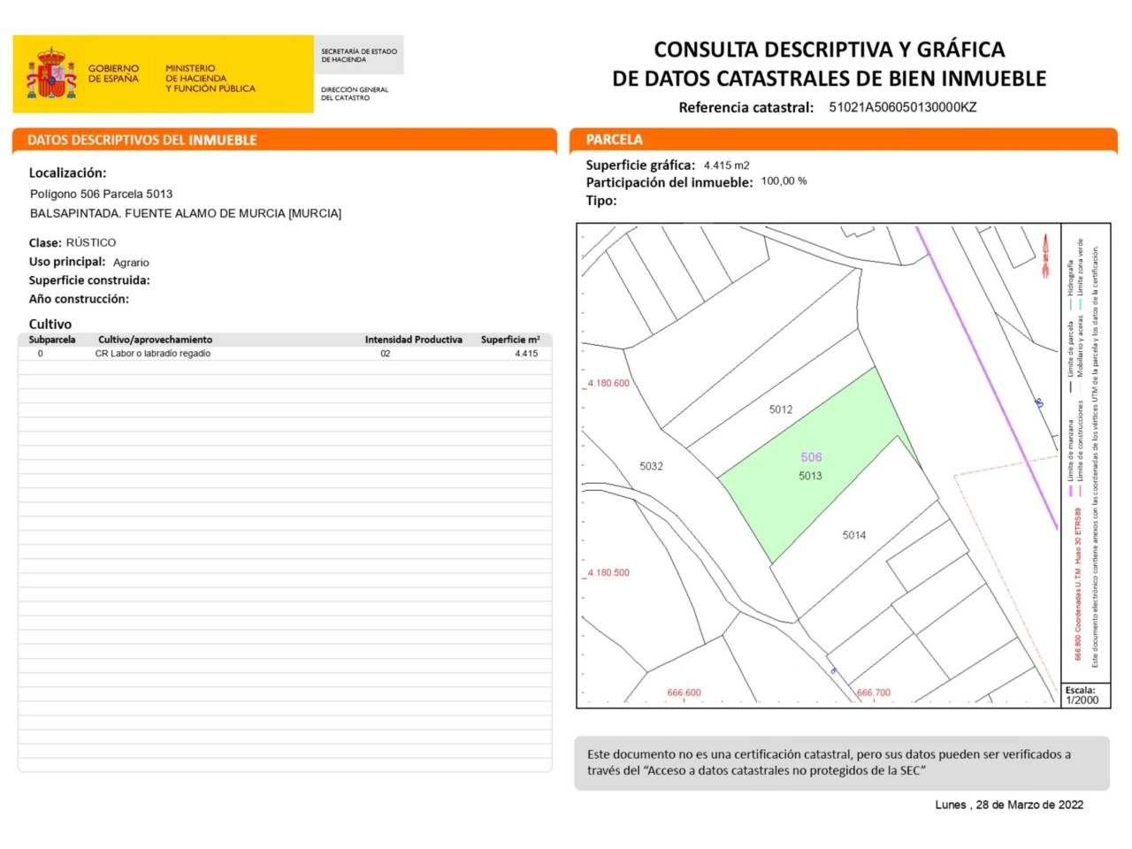
Task: Click parcel label 5032 on the map
Action: point(651,466)
